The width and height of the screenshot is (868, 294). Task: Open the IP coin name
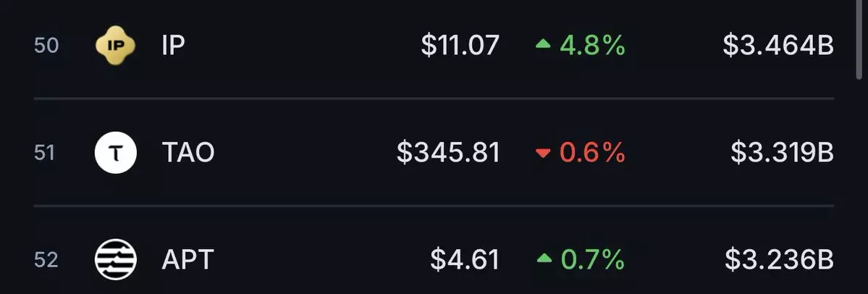(x=173, y=45)
